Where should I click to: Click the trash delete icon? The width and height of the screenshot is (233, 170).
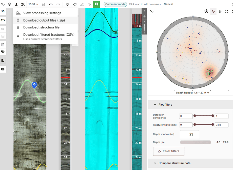(x=67, y=4)
